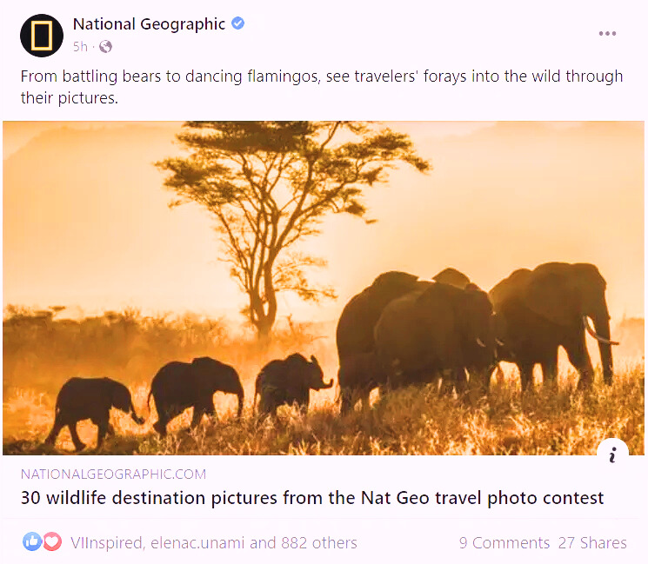Open the 30 wildlife destination pictures headline
648x564 pixels.
[x=312, y=498]
